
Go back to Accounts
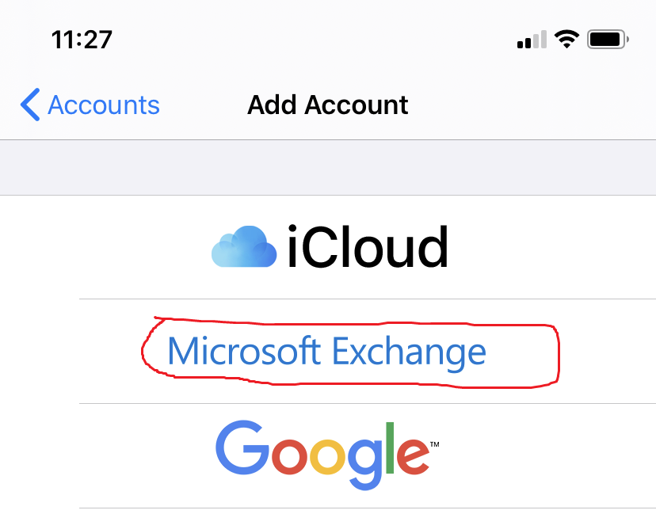point(90,105)
